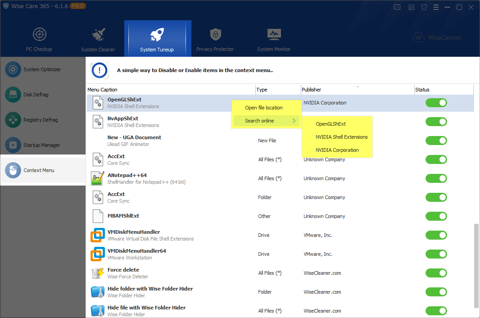Open Startup Manager from sidebar
This screenshot has width=480, height=318.
(x=43, y=145)
